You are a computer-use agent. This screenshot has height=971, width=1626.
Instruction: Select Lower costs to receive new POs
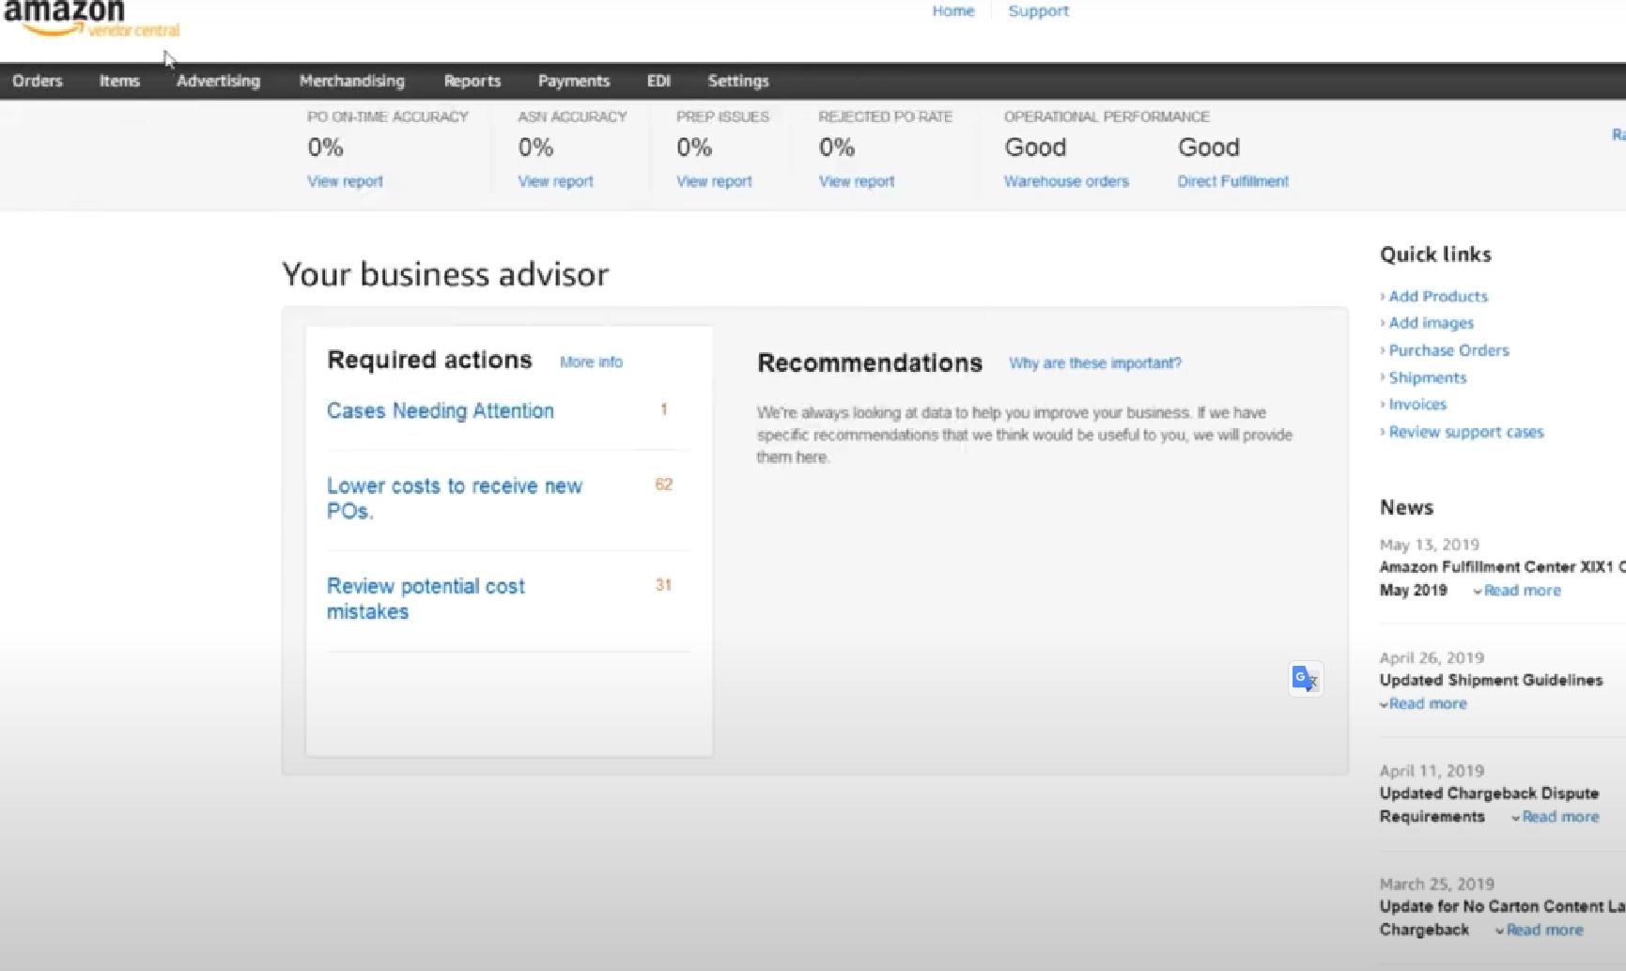[454, 498]
